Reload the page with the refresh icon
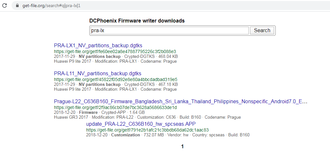This screenshot has height=155, width=330. [x=4, y=5]
